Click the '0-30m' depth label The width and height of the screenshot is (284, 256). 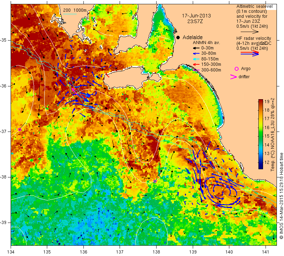(x=207, y=48)
